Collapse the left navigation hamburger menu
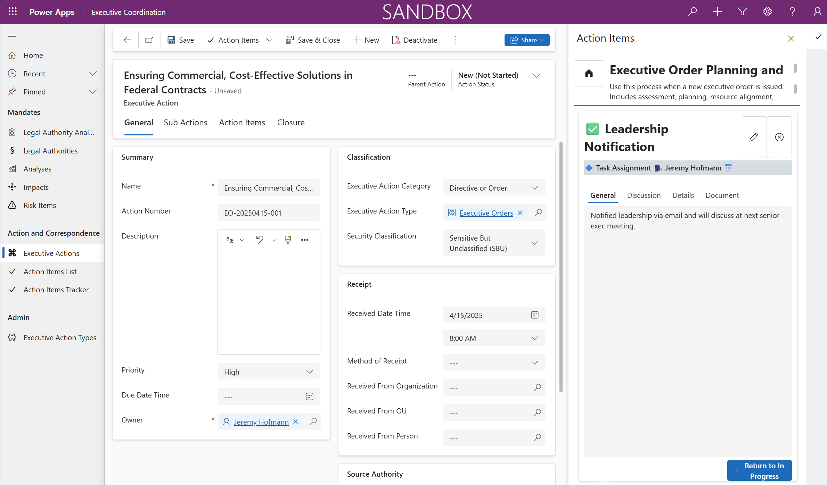This screenshot has width=827, height=485. (12, 35)
